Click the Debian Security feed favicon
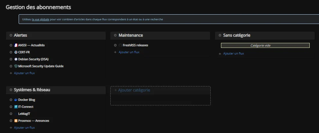 16,59
